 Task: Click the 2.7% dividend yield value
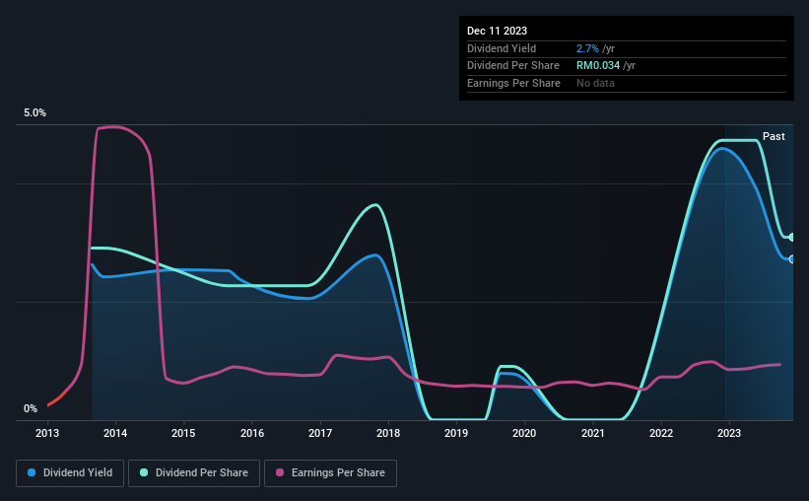[587, 48]
